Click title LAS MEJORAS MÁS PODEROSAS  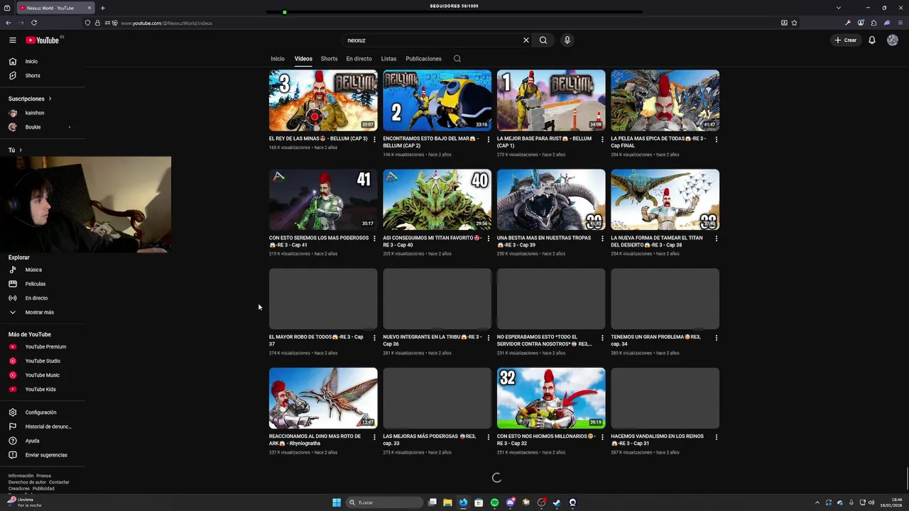pyautogui.click(x=430, y=440)
